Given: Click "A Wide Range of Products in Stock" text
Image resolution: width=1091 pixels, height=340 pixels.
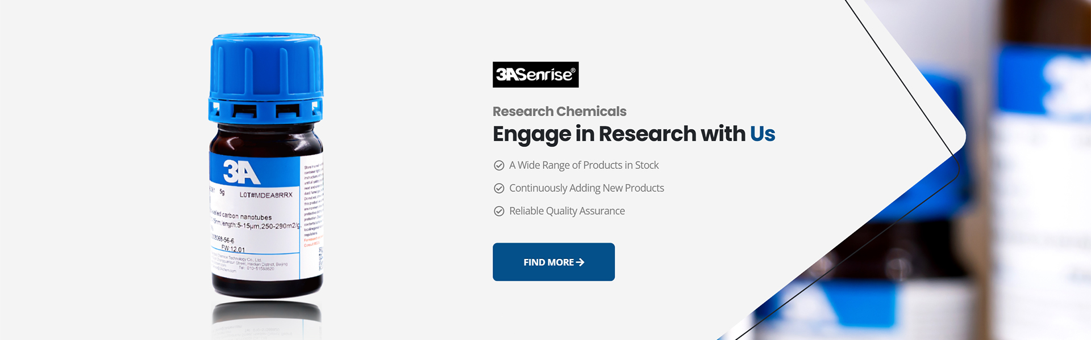Looking at the screenshot, I should (x=584, y=165).
